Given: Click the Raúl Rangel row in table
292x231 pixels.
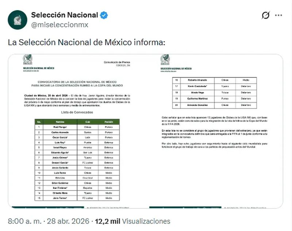Looking at the screenshot, I should pyautogui.click(x=78, y=127).
